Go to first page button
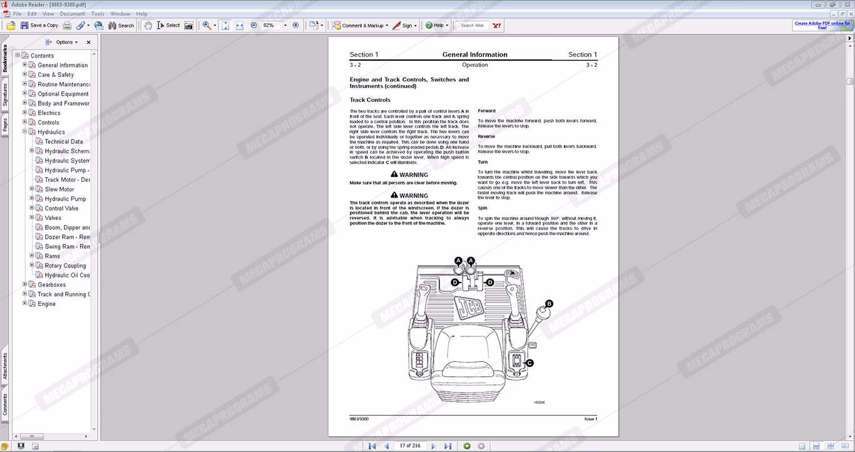Image resolution: width=855 pixels, height=452 pixels. [x=372, y=446]
